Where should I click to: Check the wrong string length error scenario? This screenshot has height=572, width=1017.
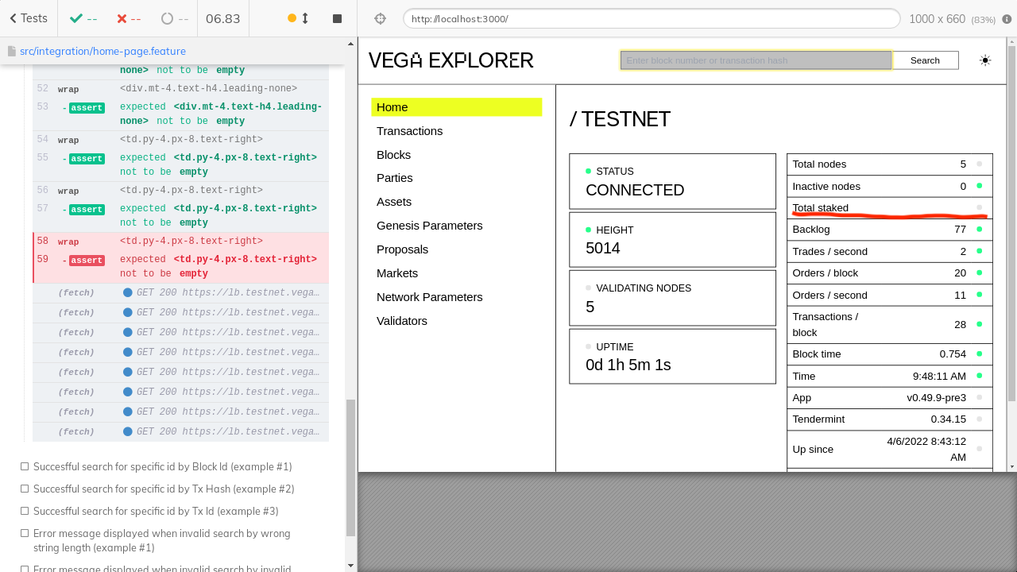pyautogui.click(x=24, y=533)
